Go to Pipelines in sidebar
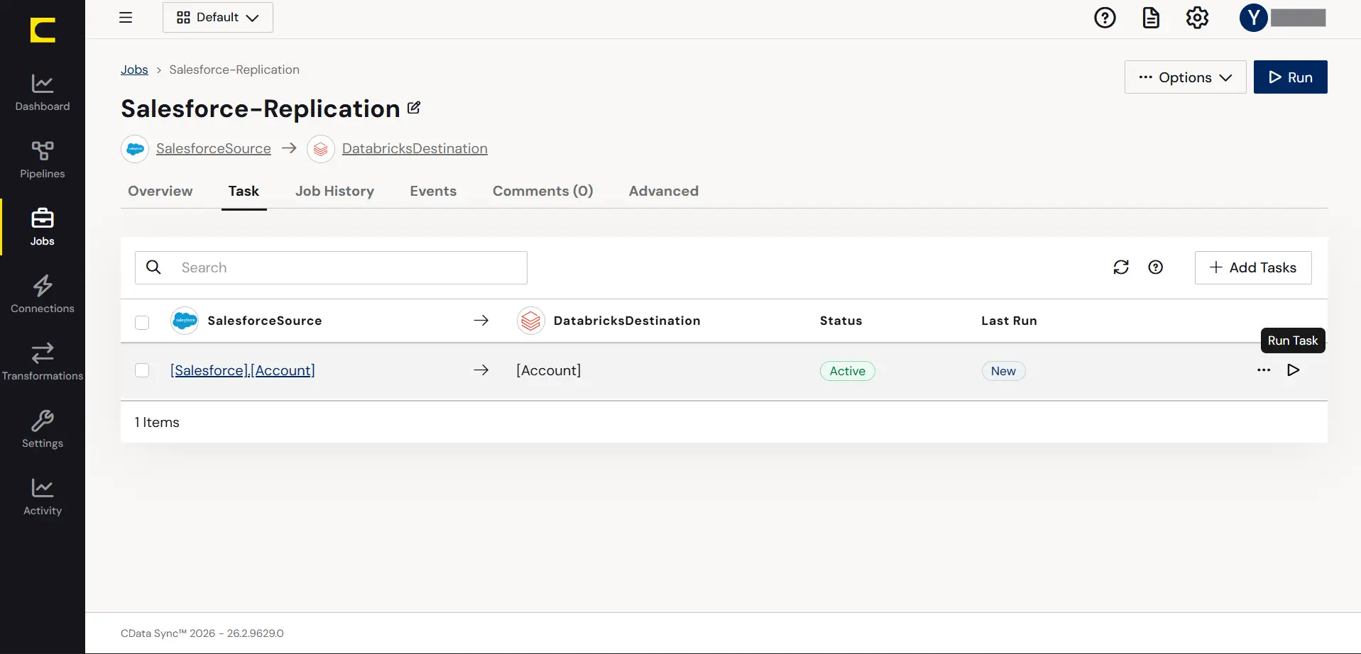This screenshot has width=1361, height=654. point(43,160)
